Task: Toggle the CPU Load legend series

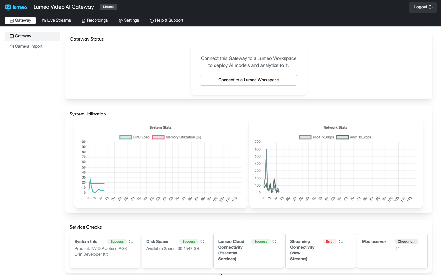Action: click(135, 137)
